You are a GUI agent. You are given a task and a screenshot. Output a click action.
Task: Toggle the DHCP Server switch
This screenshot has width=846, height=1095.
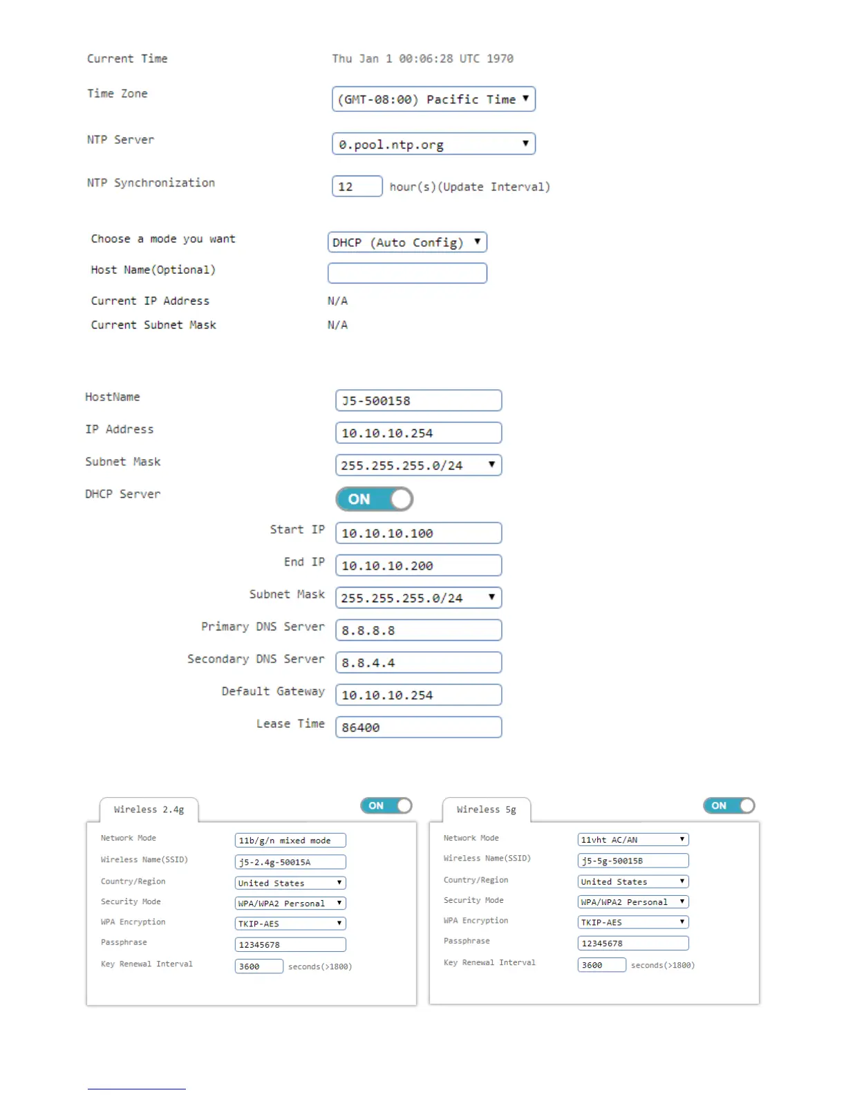(374, 498)
